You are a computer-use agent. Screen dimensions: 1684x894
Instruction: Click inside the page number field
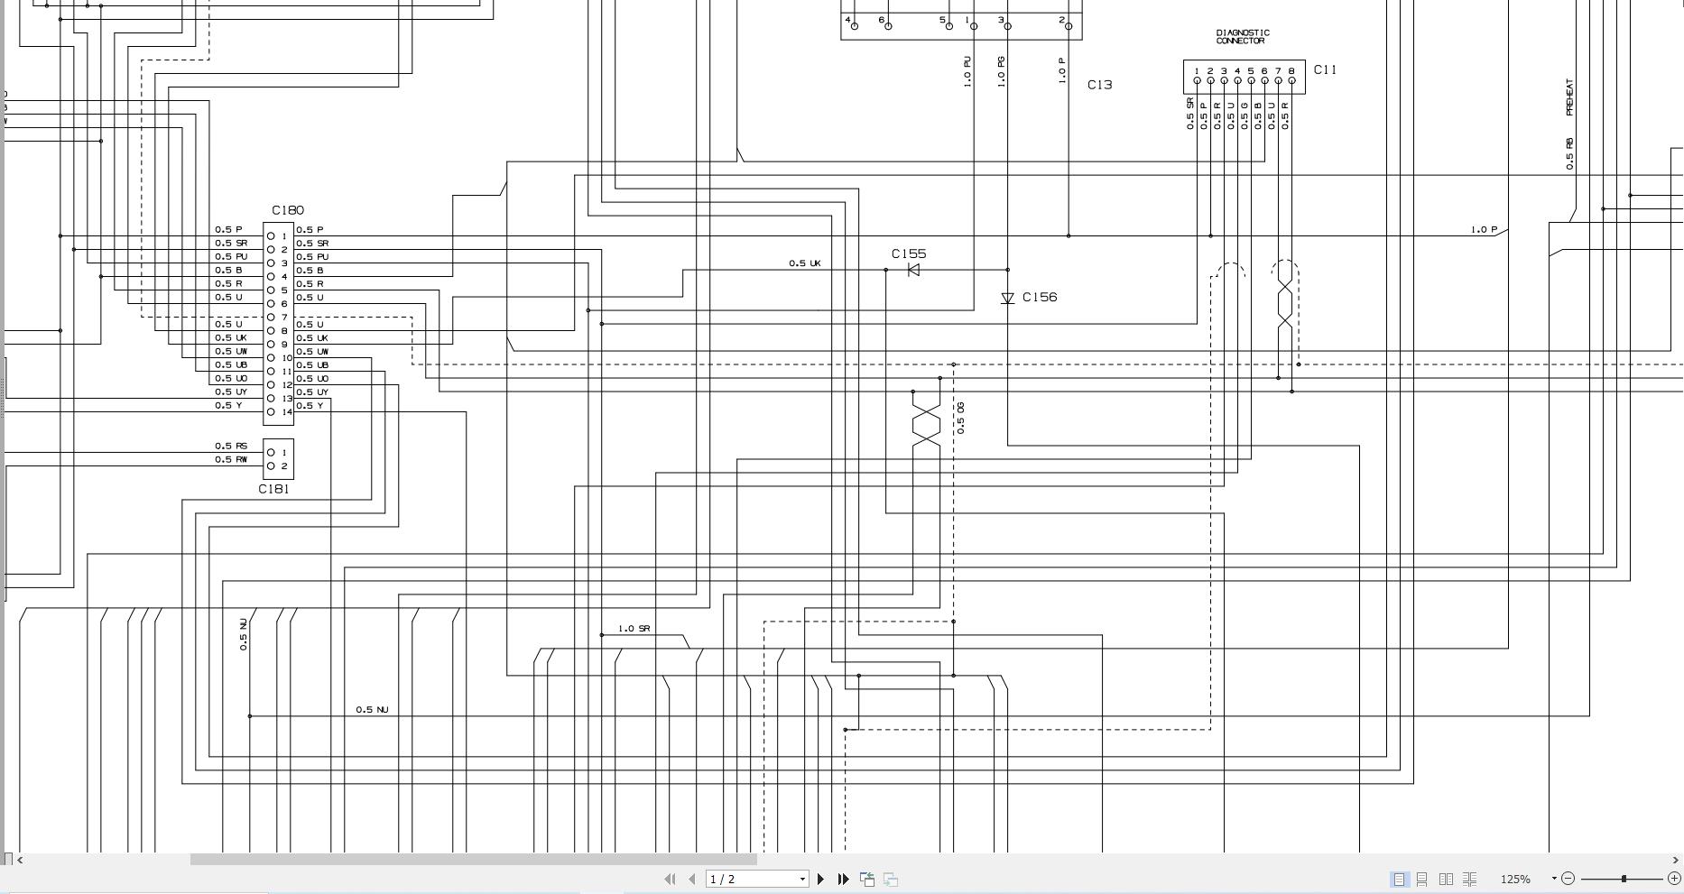tap(740, 879)
